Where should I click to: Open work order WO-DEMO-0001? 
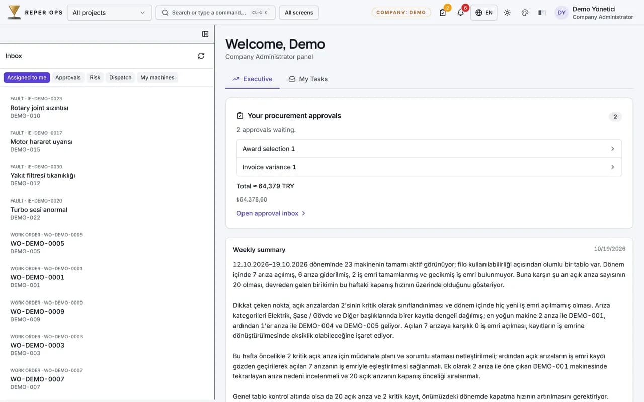coord(107,277)
